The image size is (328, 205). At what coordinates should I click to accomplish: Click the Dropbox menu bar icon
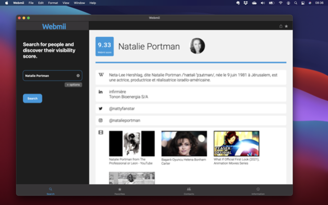tap(246, 3)
